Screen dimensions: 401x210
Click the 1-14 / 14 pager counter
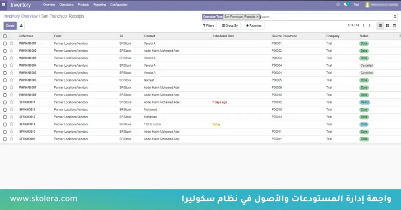[353, 25]
